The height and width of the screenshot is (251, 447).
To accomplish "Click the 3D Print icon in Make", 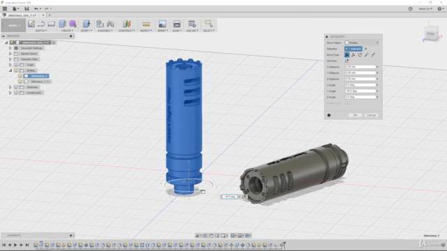I will 177,24.
